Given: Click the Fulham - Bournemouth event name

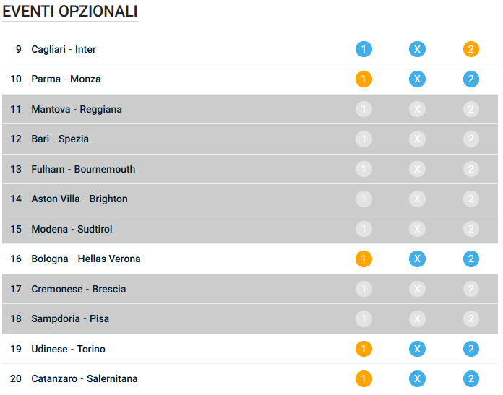Looking at the screenshot, I should coord(83,169).
